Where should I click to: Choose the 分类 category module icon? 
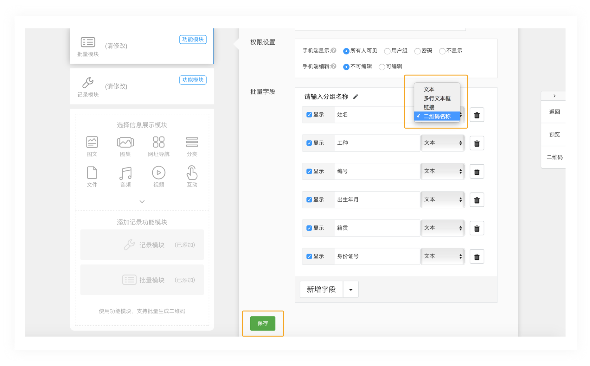(192, 142)
